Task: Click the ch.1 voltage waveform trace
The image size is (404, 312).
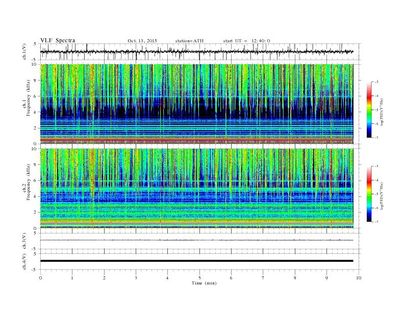Action: point(196,51)
